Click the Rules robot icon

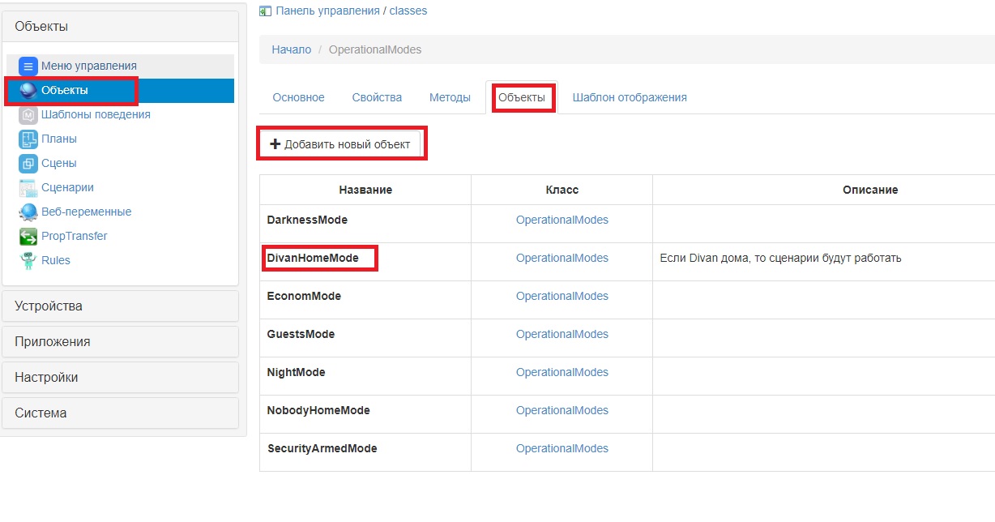pyautogui.click(x=28, y=261)
